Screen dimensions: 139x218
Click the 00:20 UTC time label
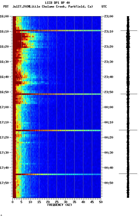[x=109, y=138]
